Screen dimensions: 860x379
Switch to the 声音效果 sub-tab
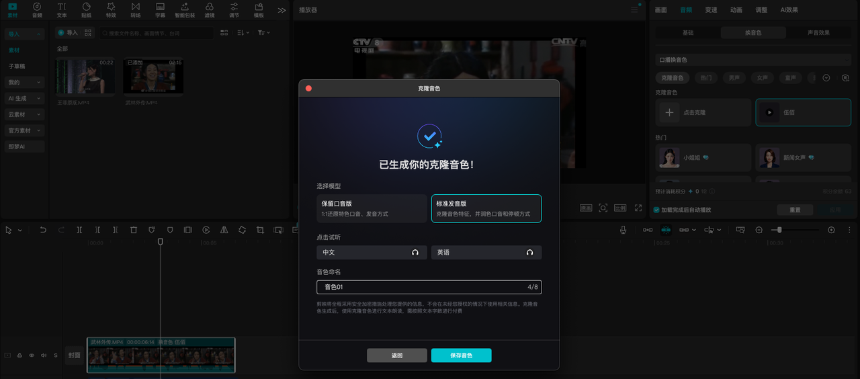[x=818, y=32]
